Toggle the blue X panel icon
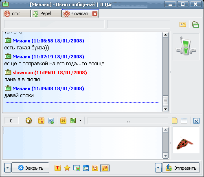Screen dimensions: 204x177 tap(196, 121)
